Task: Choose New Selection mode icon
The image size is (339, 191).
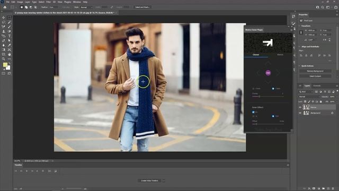Action: click(x=22, y=7)
